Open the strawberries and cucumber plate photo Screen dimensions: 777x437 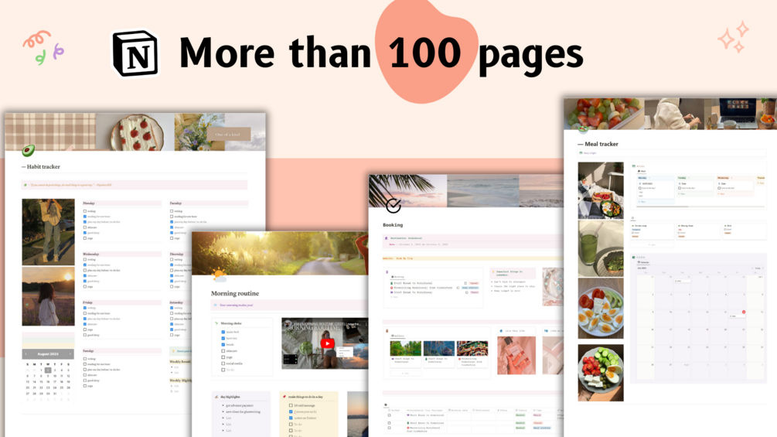(x=601, y=373)
